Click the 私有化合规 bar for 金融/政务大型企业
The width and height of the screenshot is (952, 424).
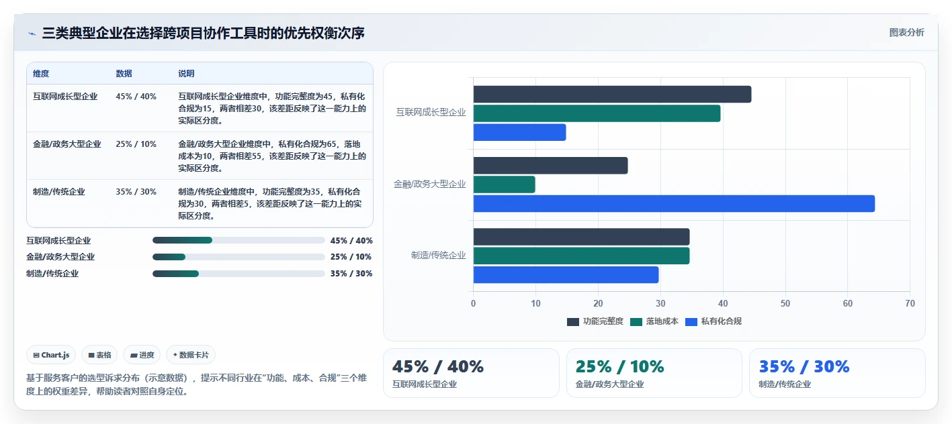[x=674, y=203]
